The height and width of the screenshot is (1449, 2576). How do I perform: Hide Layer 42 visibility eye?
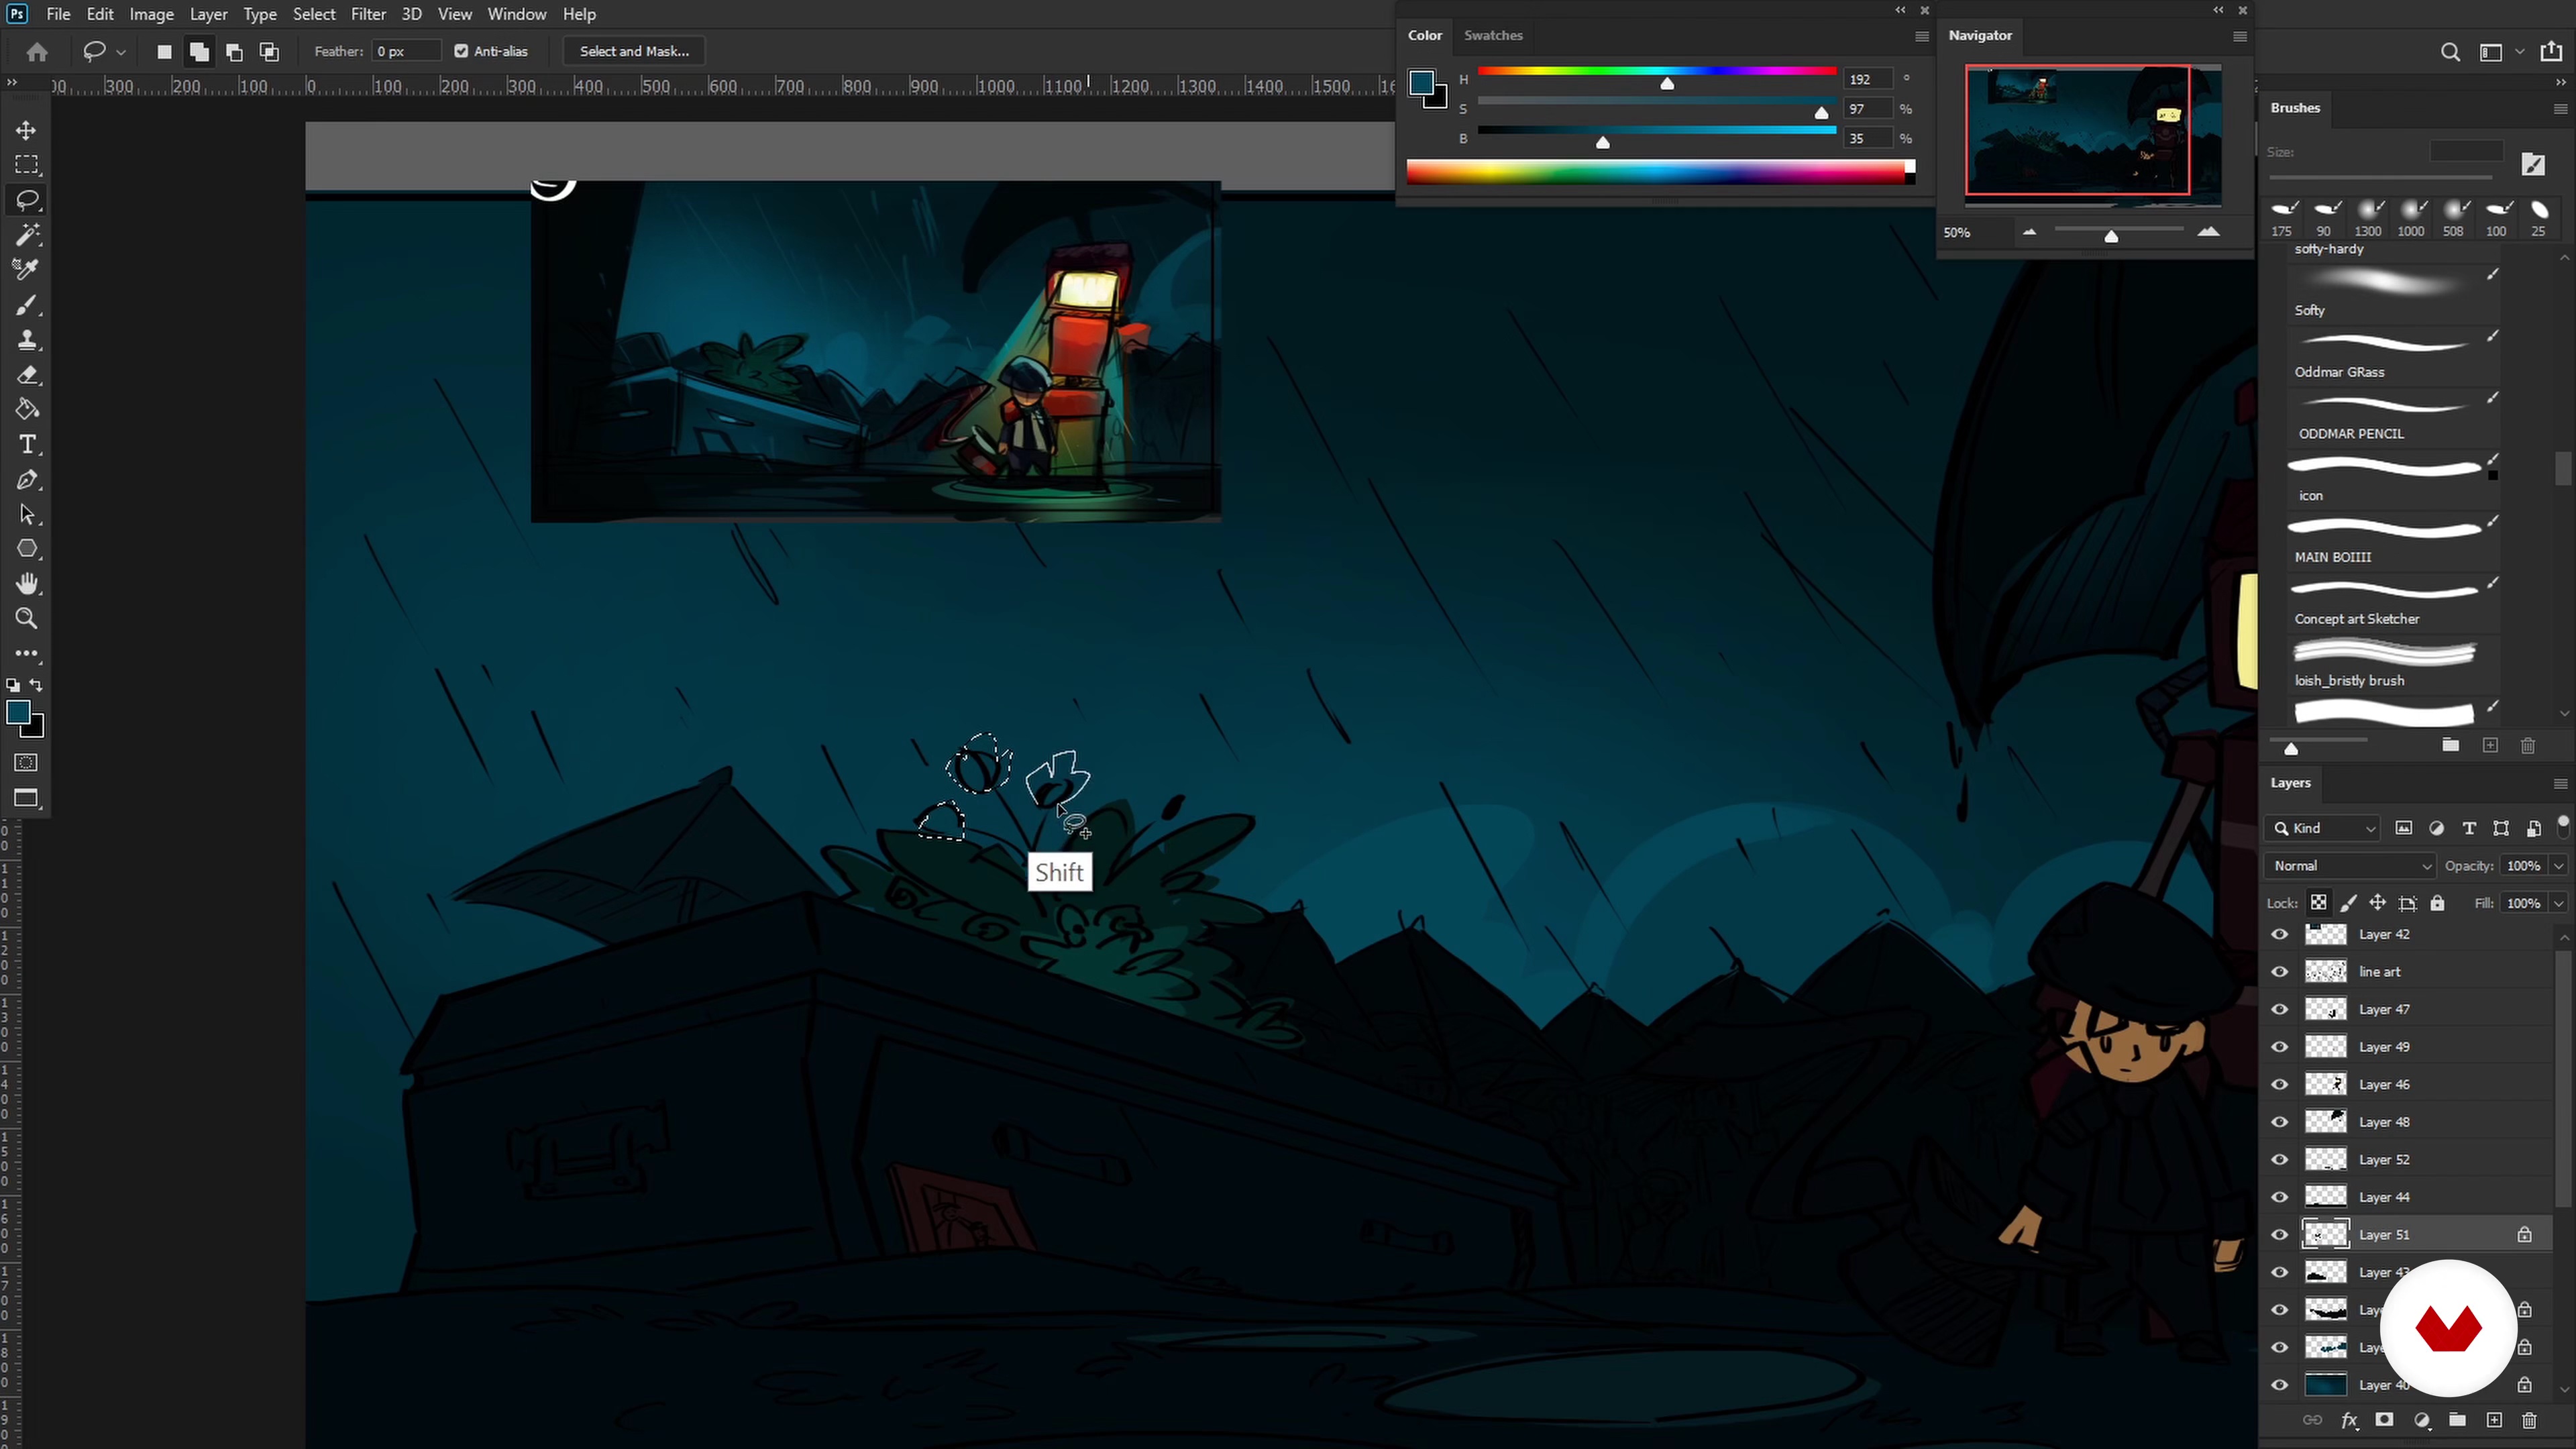(2280, 934)
